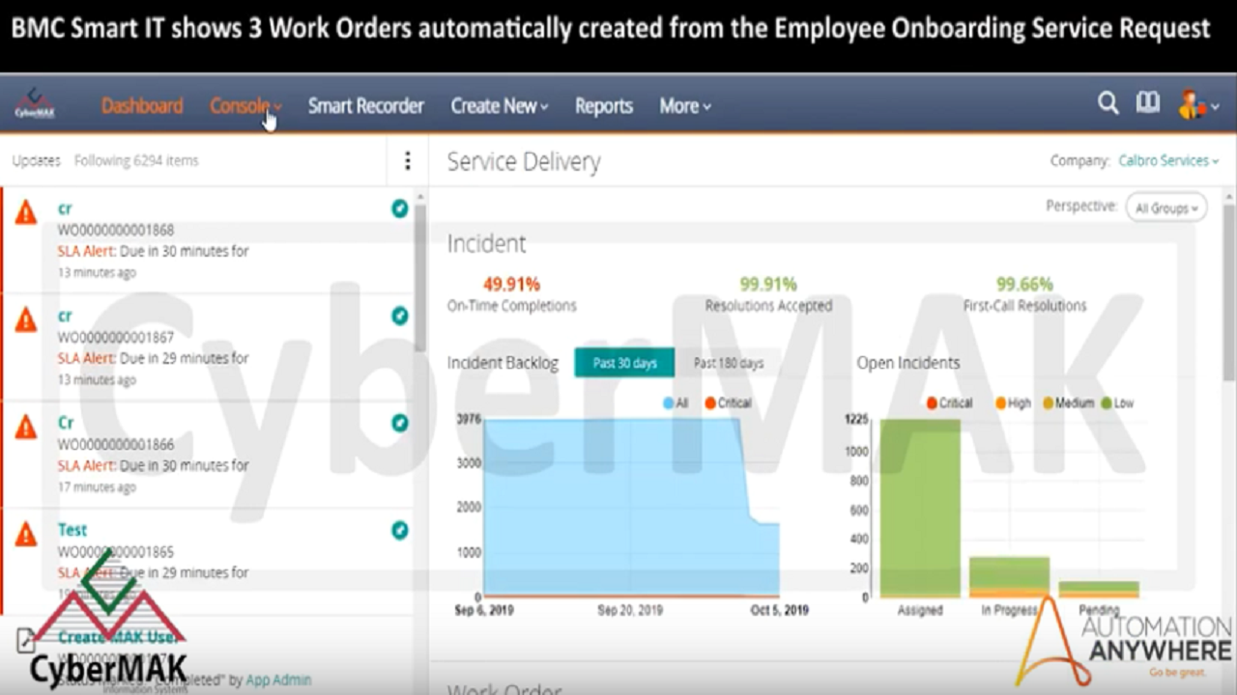Image resolution: width=1237 pixels, height=695 pixels.
Task: Click the teal follow icon for the Test item
Action: point(400,530)
